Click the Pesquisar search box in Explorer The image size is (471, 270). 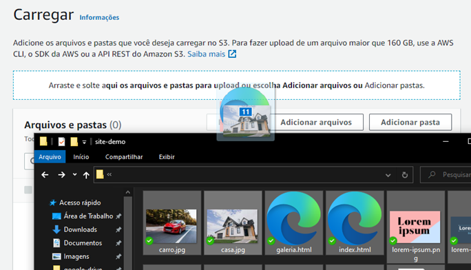click(446, 175)
